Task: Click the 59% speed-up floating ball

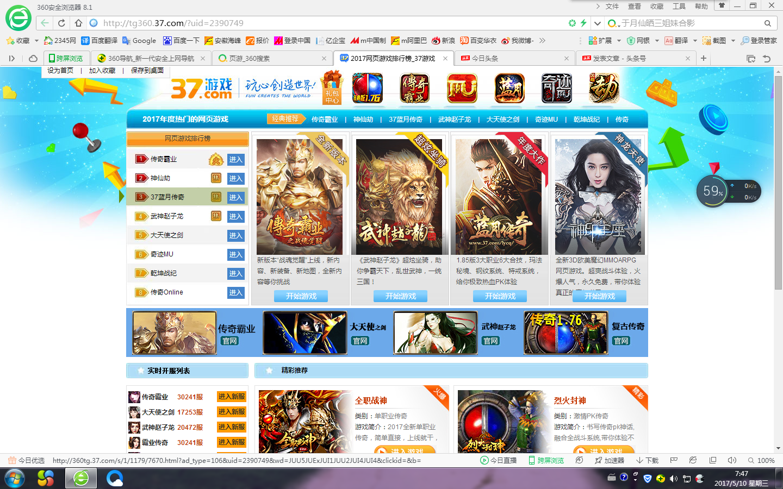Action: coord(712,191)
